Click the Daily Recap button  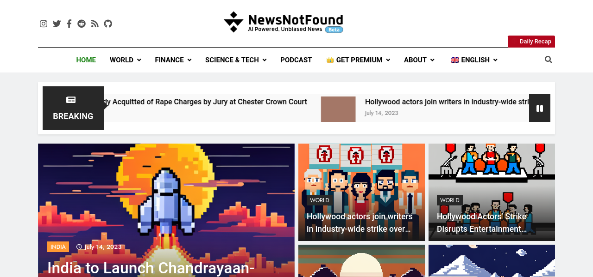point(531,42)
